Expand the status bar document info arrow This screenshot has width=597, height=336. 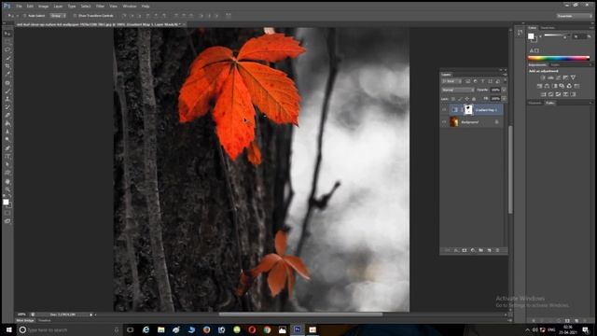(91, 315)
